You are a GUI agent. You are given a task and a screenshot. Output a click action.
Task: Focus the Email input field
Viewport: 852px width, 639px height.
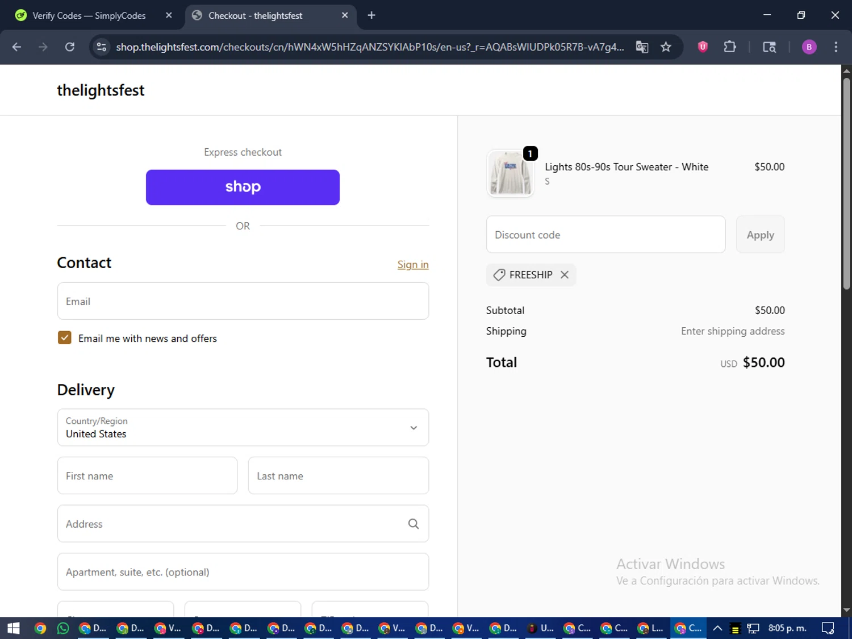pyautogui.click(x=243, y=301)
